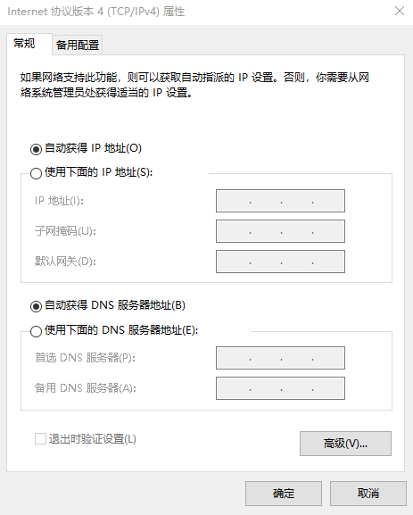Click the dialog title bar text

pyautogui.click(x=95, y=12)
